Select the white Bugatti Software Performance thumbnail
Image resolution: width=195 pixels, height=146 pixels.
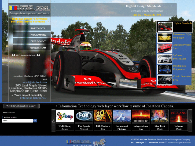click(165, 59)
